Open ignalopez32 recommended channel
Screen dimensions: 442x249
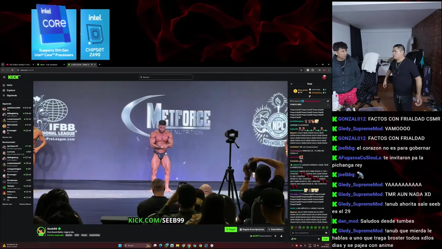pos(17,147)
